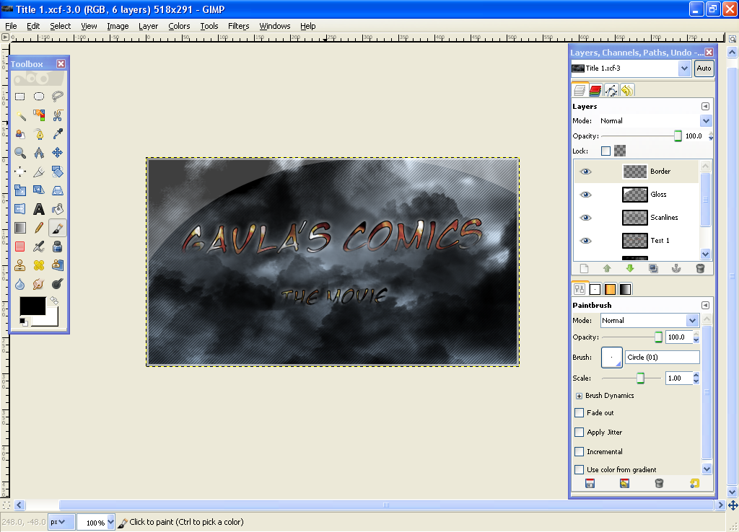Create a new layer
The image size is (739, 532).
585,268
